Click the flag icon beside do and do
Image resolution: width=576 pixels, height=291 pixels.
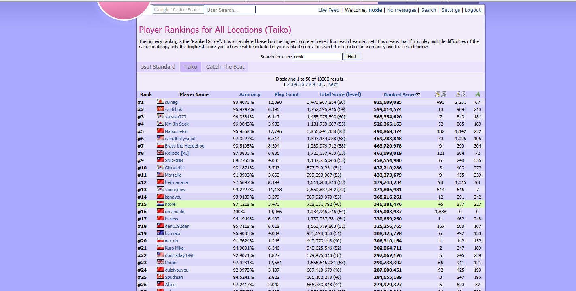coord(160,211)
